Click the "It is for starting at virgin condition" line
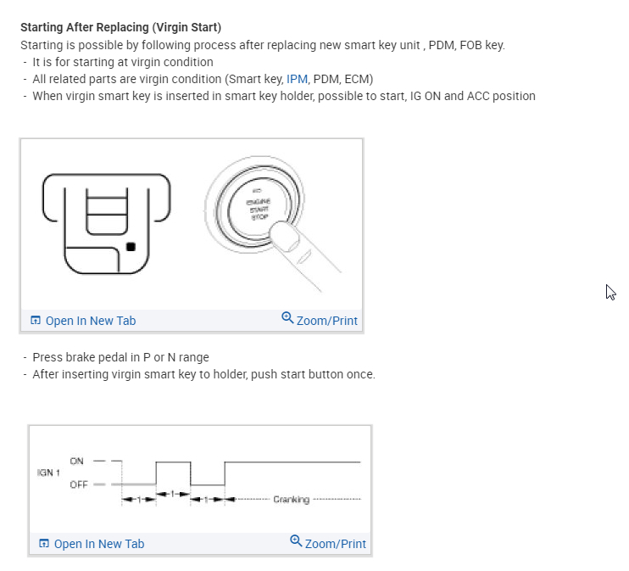 (123, 62)
